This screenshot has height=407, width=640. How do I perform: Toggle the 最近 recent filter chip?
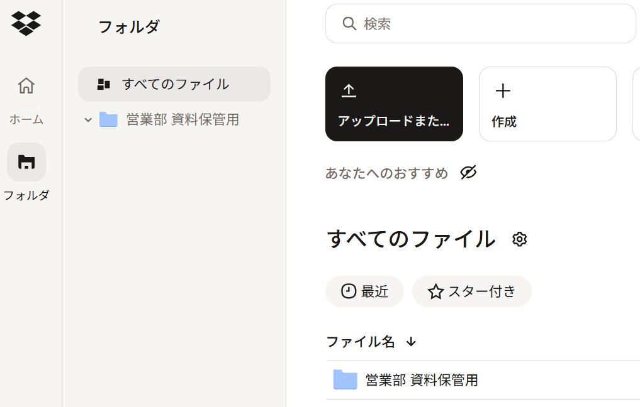point(364,291)
